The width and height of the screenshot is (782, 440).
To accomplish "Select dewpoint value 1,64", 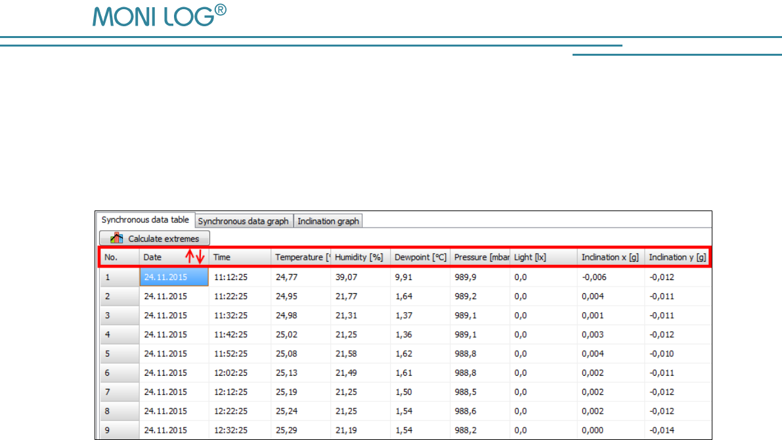I will tap(403, 296).
